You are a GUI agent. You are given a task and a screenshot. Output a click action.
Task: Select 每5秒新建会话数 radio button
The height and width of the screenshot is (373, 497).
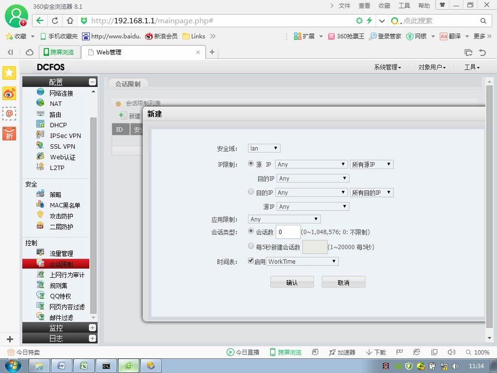[x=251, y=246]
